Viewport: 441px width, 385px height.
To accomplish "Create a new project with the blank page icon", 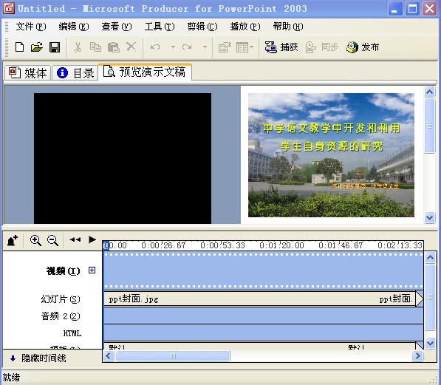I will pos(19,47).
